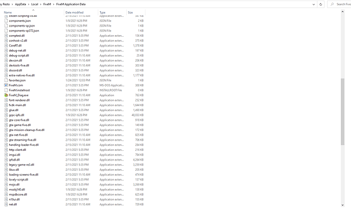Click the favorites.json file icon

[6, 81]
